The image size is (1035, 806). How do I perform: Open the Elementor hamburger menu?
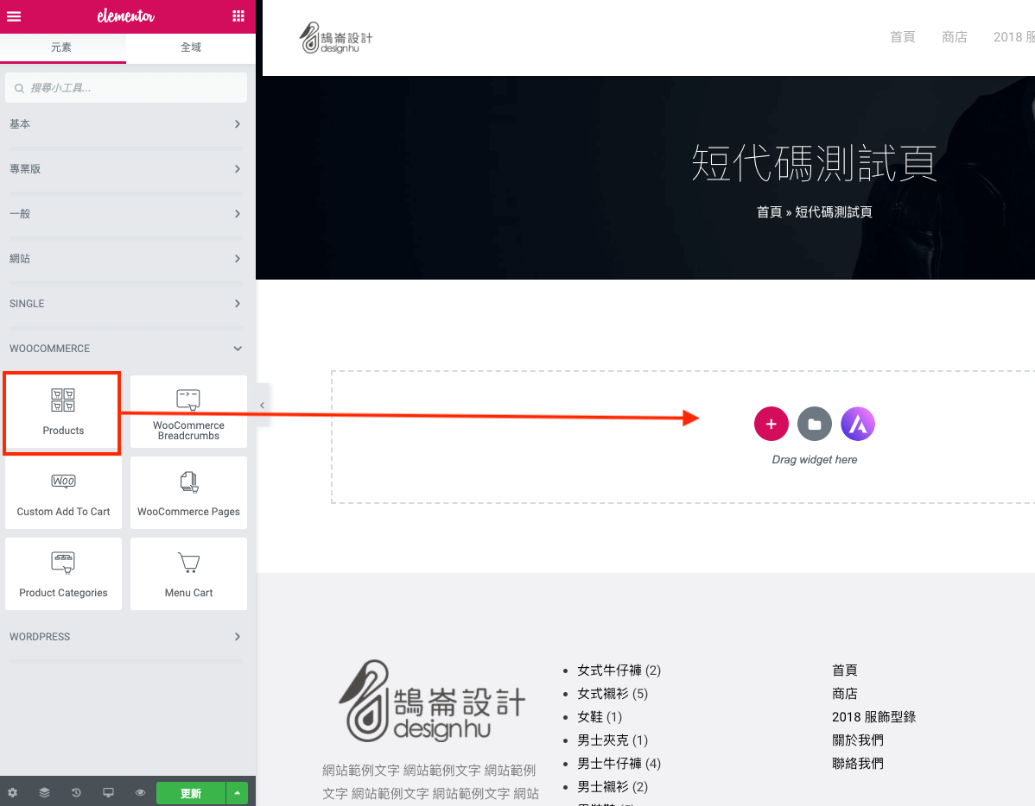coord(14,16)
